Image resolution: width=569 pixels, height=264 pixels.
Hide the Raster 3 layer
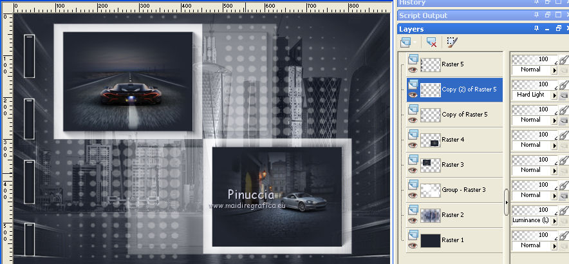413,170
